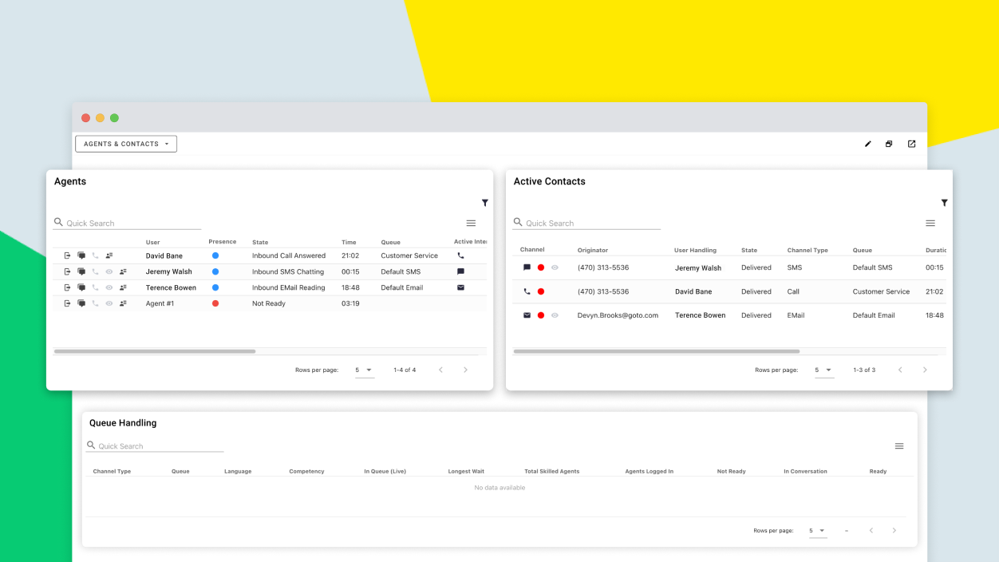
Task: Click the logout icon for David Bane
Action: pyautogui.click(x=67, y=255)
